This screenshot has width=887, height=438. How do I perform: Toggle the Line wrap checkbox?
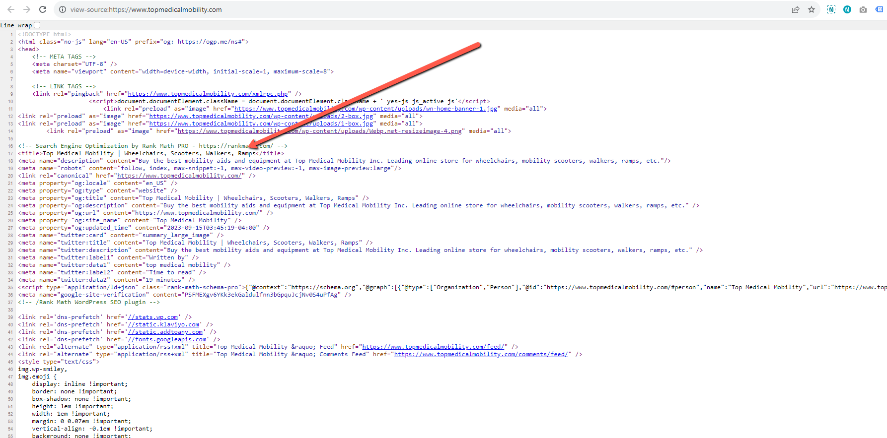click(37, 25)
